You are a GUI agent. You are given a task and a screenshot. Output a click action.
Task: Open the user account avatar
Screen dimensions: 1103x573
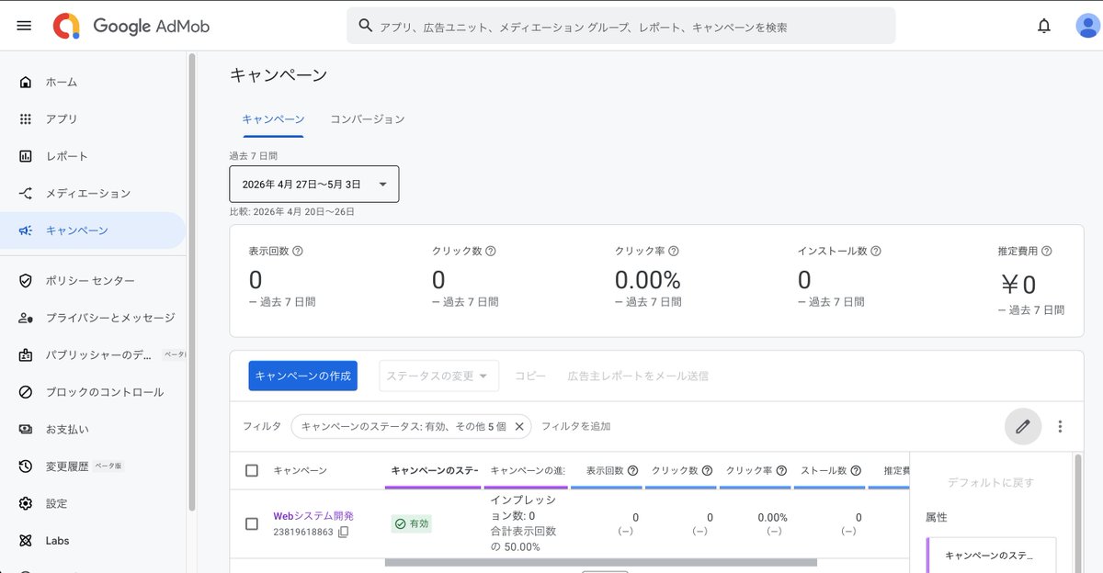[1087, 26]
